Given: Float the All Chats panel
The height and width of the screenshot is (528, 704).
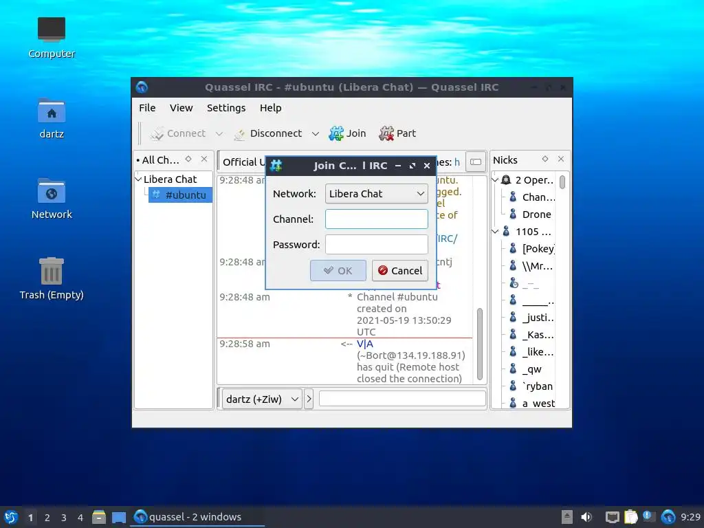Looking at the screenshot, I should [x=188, y=159].
